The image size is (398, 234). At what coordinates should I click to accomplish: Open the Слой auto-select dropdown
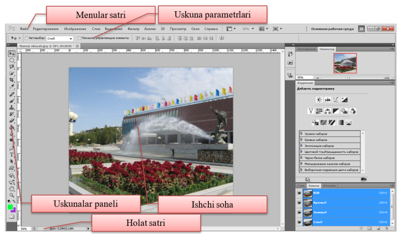point(60,38)
